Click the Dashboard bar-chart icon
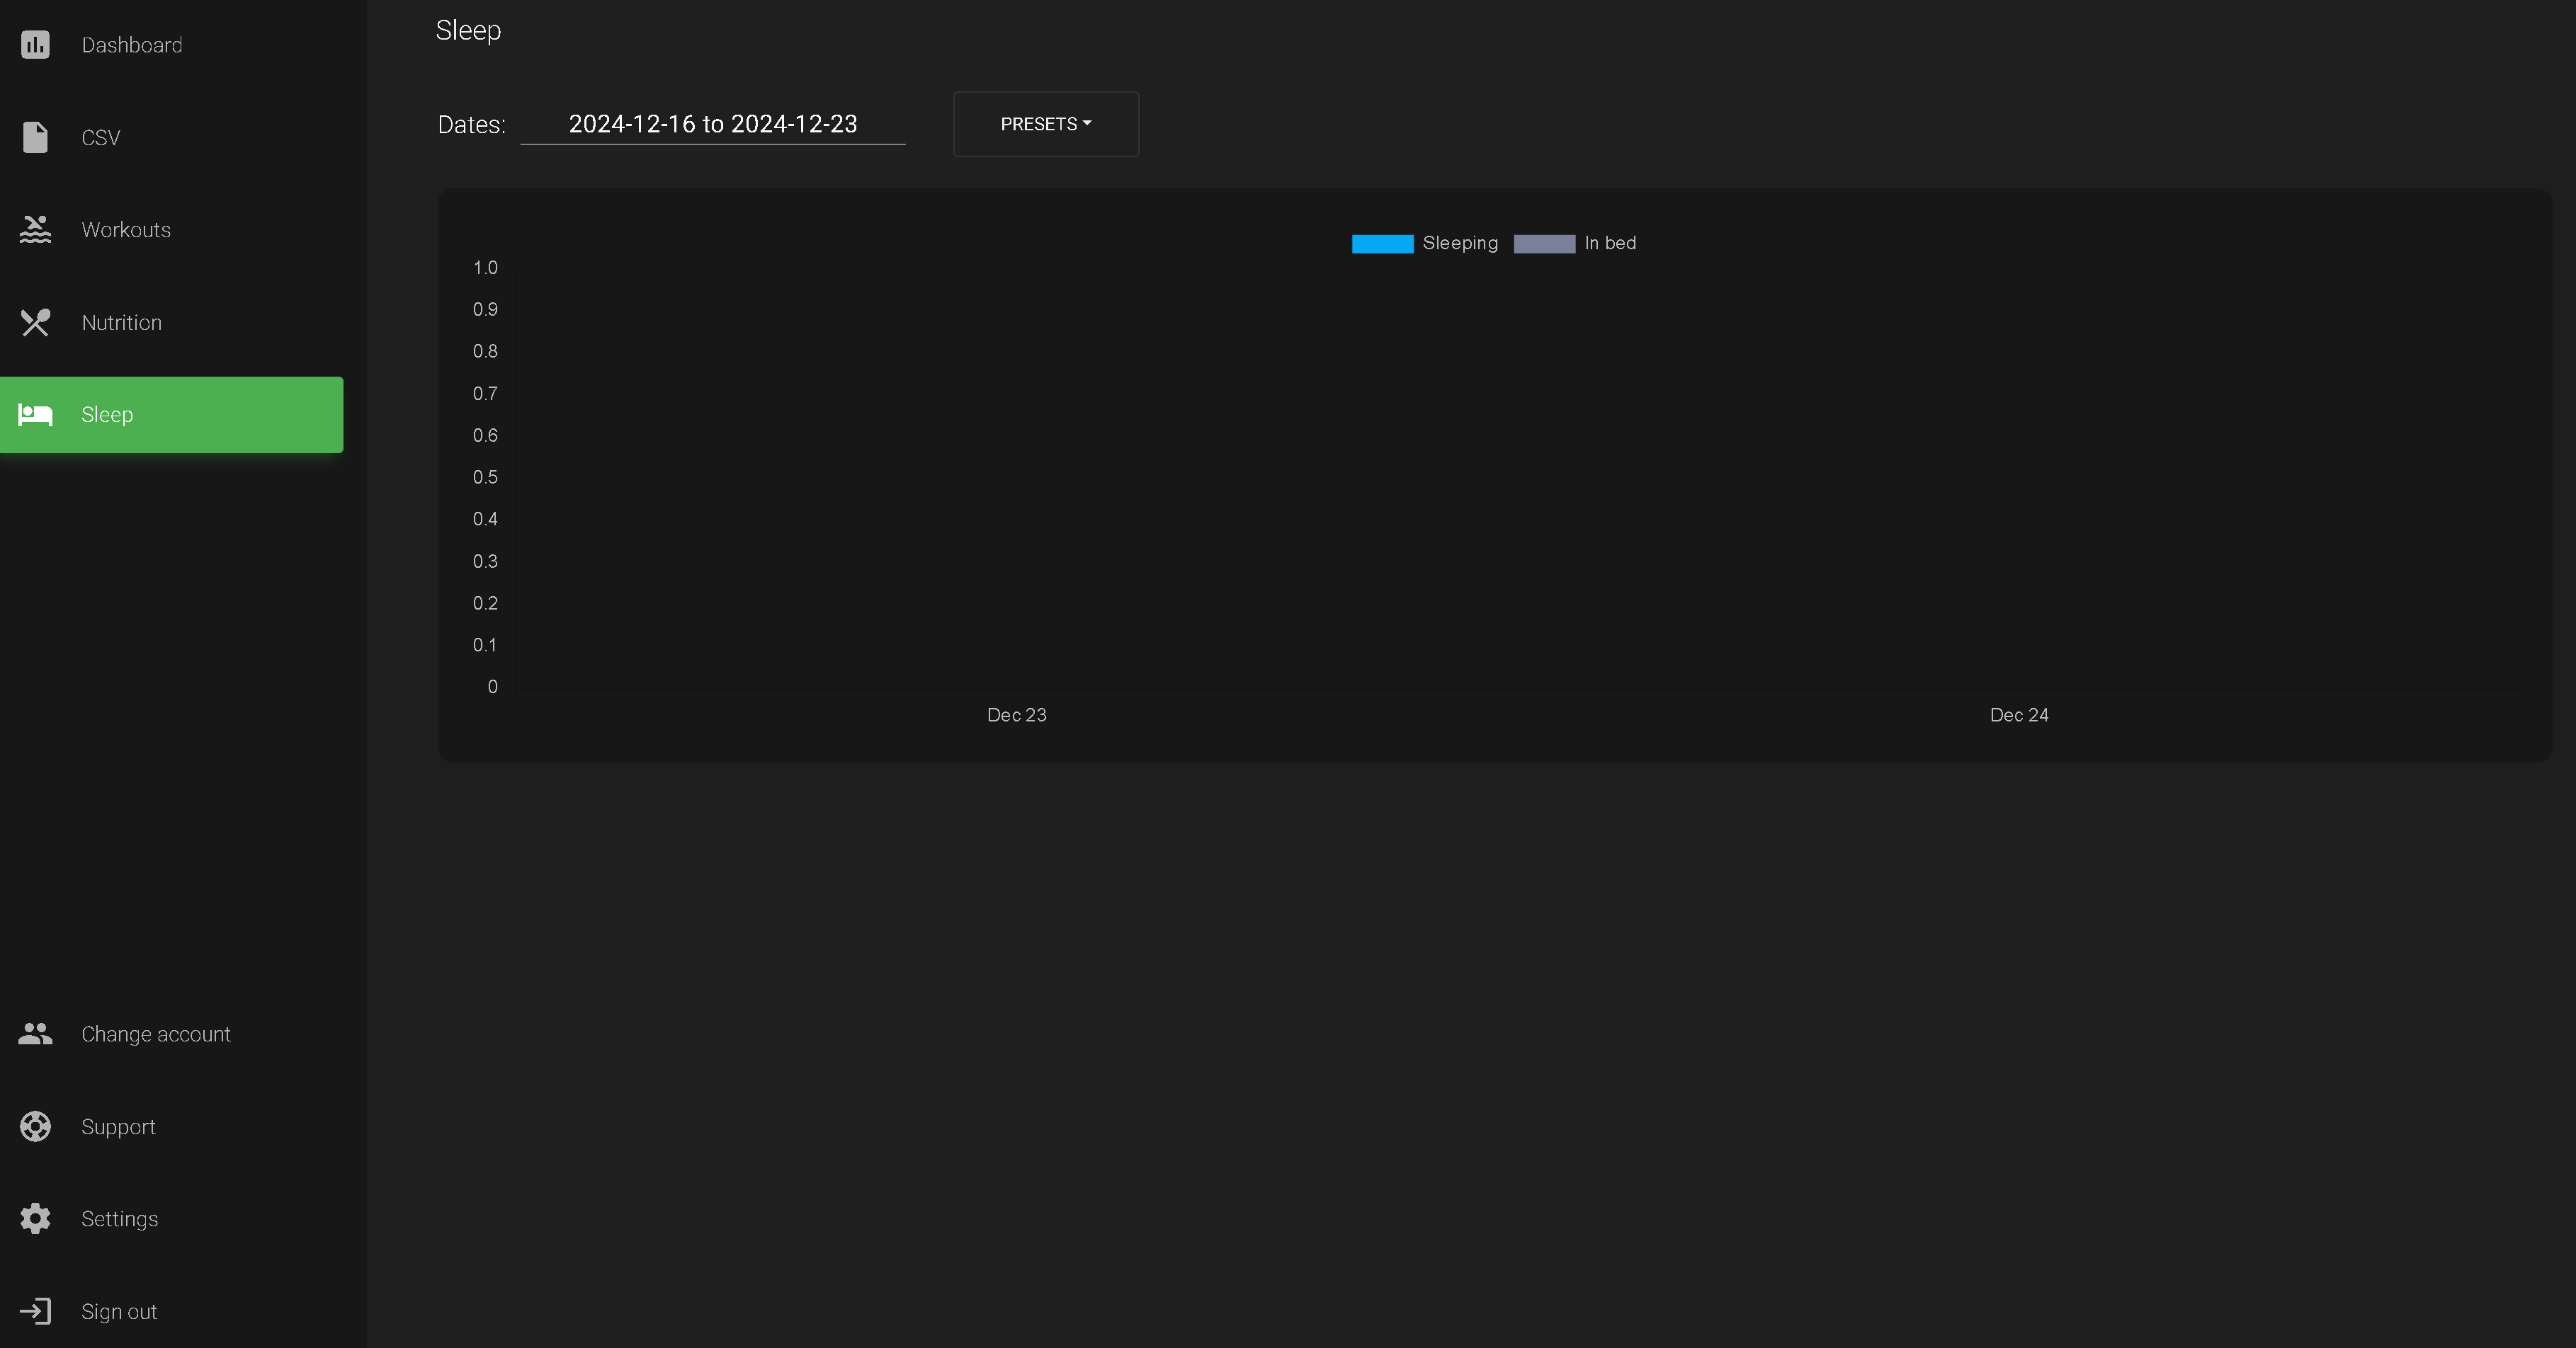 pos(35,45)
